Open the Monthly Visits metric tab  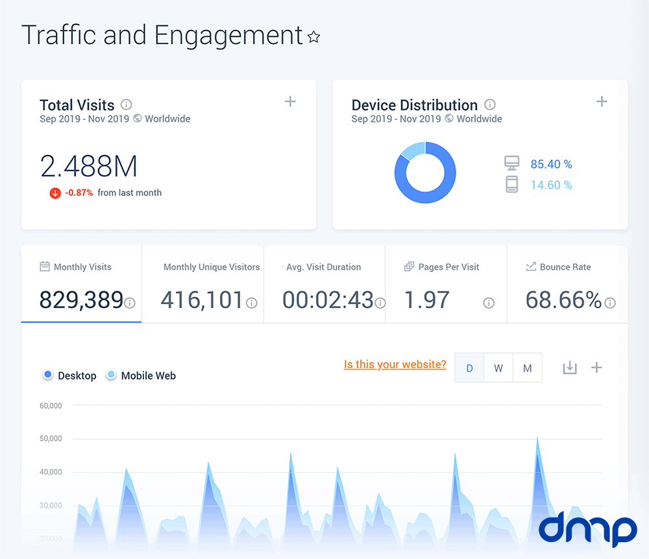coord(81,284)
